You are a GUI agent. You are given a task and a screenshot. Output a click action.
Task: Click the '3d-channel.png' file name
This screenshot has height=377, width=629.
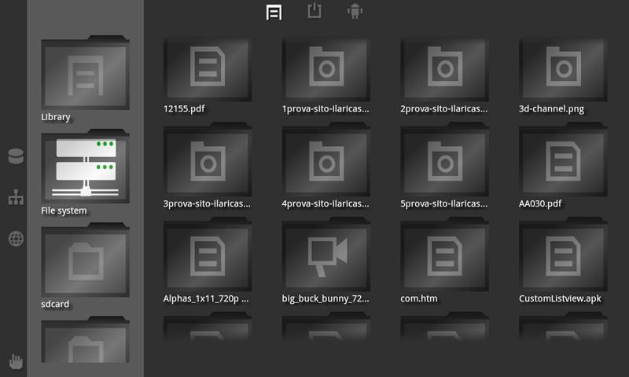coord(551,109)
